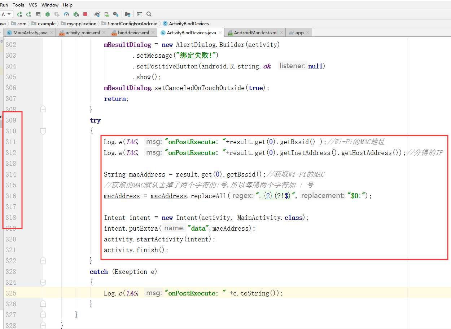Viewport: 451px width, 329px height.
Task: Click getHostAddress on line 312
Action: 366,153
